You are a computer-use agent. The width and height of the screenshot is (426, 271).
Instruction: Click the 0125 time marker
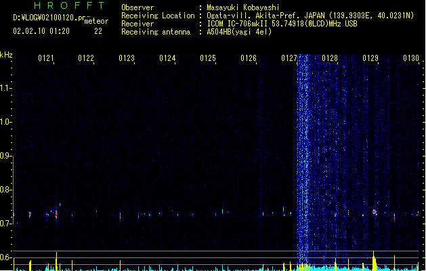click(x=208, y=58)
